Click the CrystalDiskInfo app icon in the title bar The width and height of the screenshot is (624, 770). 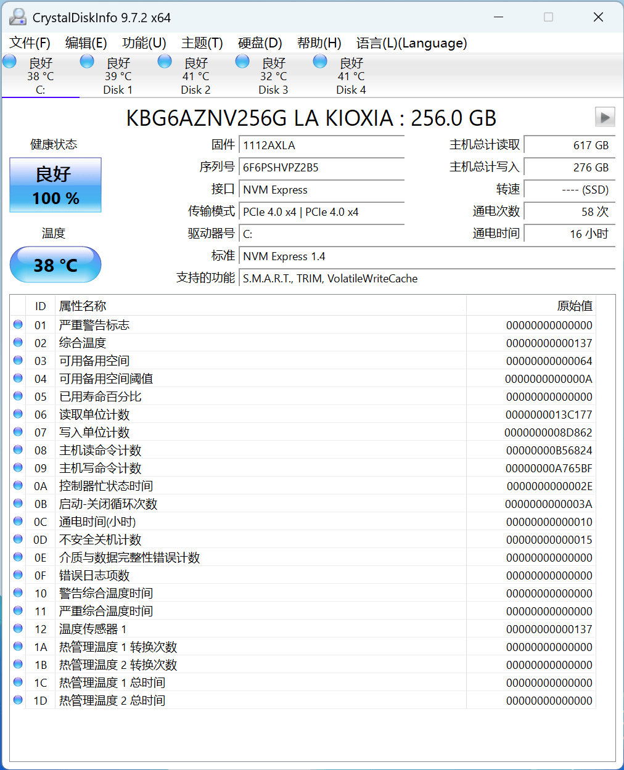pos(17,17)
